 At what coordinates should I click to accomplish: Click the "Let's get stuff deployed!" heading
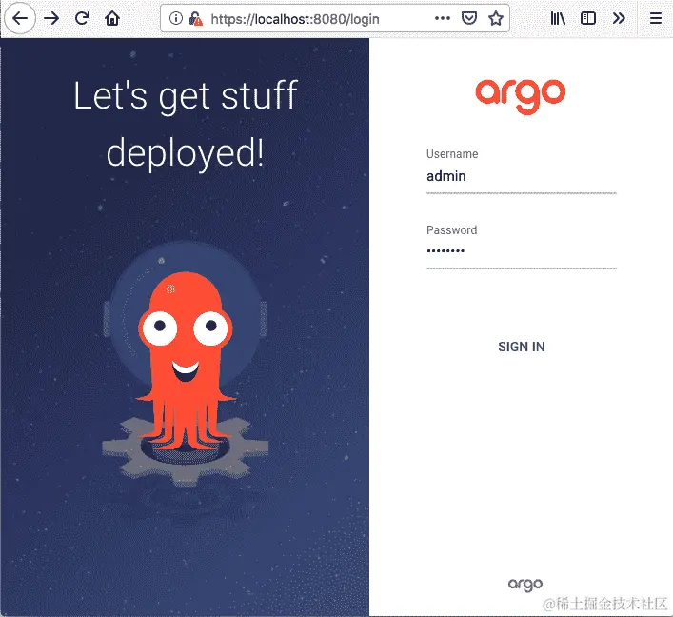tap(186, 125)
